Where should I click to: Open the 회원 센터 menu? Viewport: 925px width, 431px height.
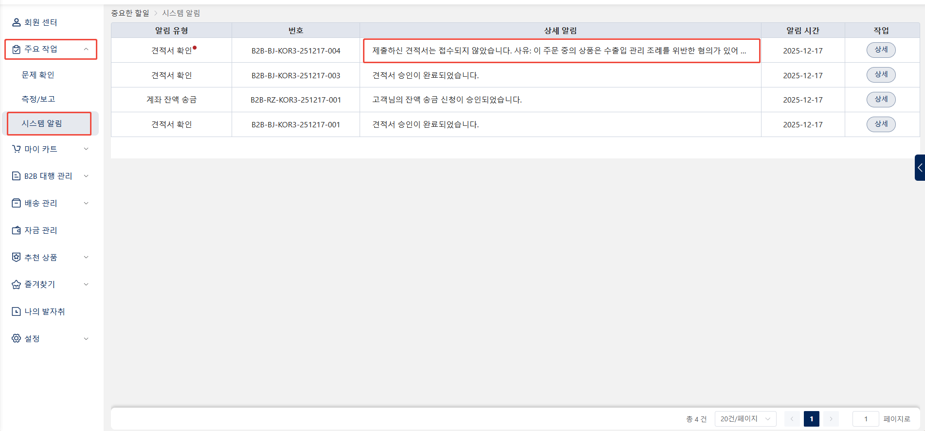(40, 22)
